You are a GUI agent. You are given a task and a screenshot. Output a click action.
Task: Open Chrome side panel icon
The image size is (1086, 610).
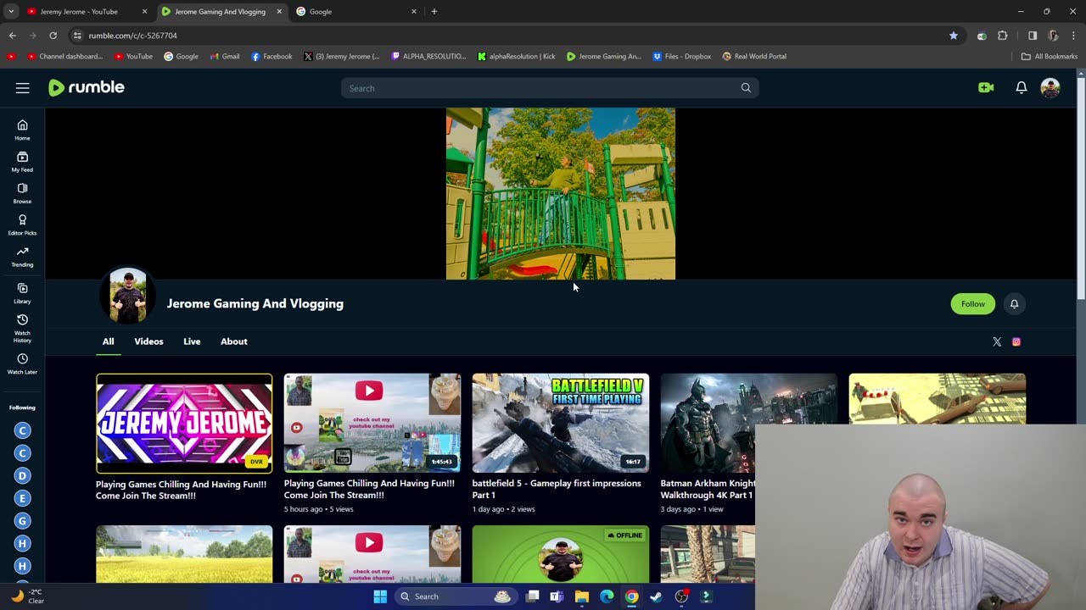coord(1033,36)
